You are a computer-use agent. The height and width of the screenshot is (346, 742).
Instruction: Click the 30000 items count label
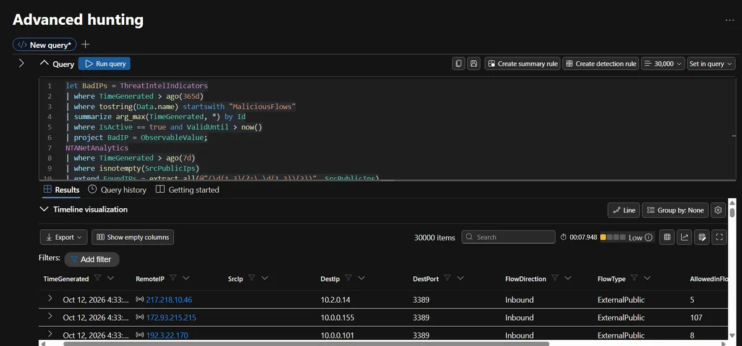[435, 237]
